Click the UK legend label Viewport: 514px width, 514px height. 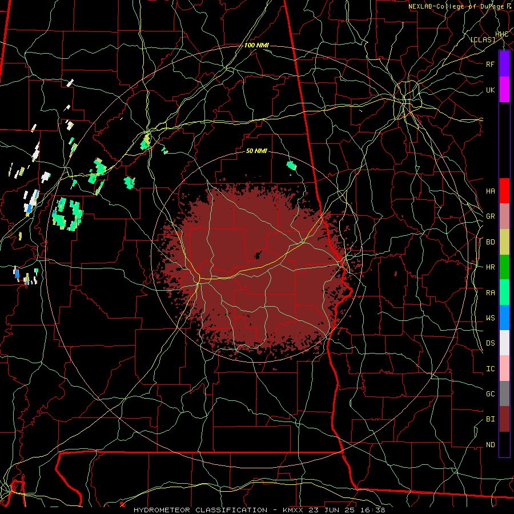click(490, 90)
